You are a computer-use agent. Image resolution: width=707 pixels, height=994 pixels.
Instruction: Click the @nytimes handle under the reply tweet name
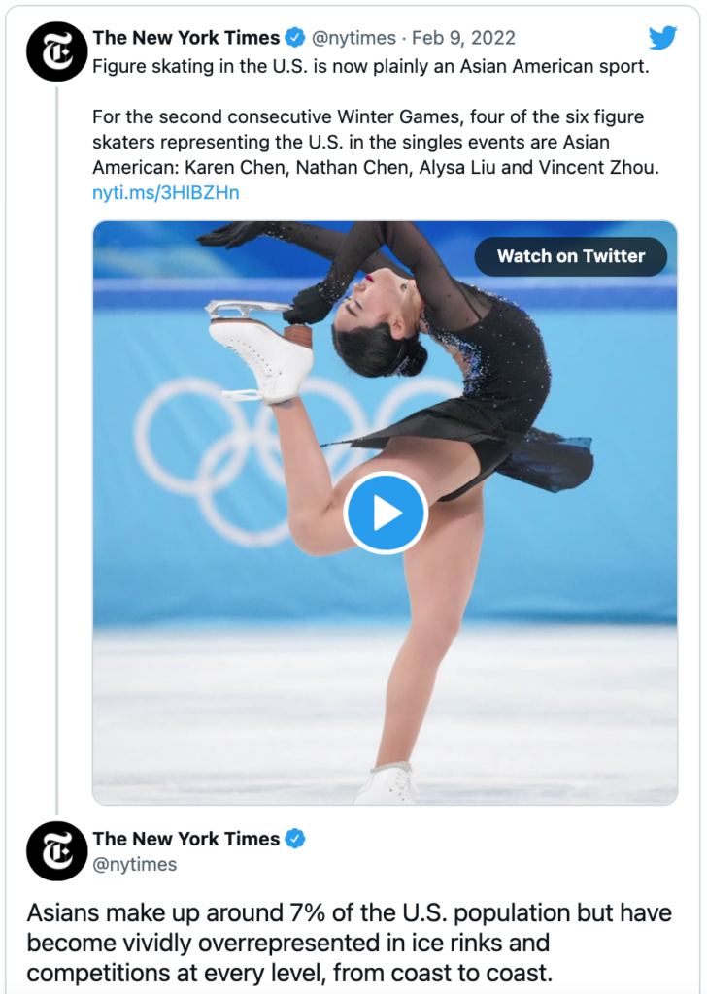point(134,864)
